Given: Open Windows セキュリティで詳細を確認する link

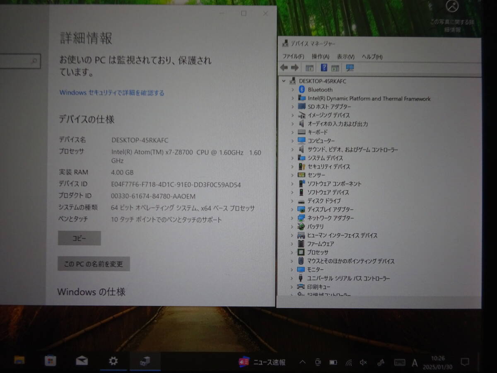Looking at the screenshot, I should click(x=112, y=92).
